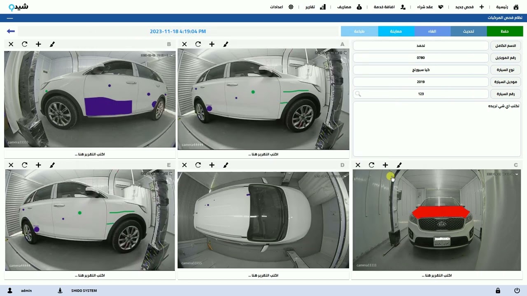
Task: Remove image A with its X icon
Action: pos(184,44)
